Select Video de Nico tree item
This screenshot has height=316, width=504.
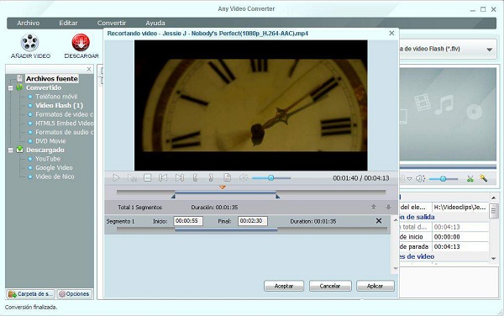click(55, 176)
